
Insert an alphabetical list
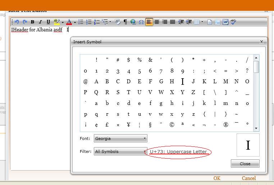click(97, 22)
